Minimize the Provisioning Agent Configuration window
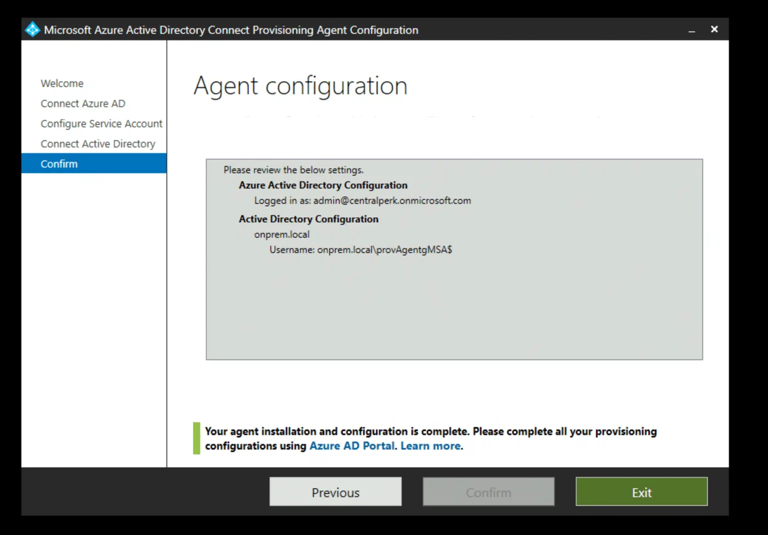 point(692,30)
